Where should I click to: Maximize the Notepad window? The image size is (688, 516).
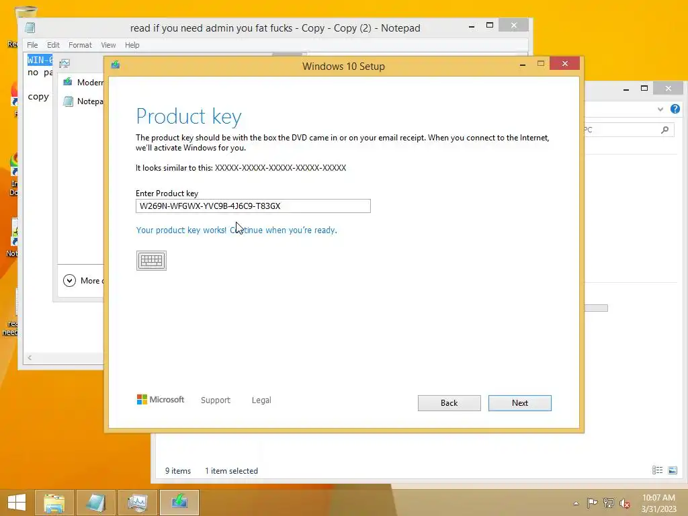point(490,26)
